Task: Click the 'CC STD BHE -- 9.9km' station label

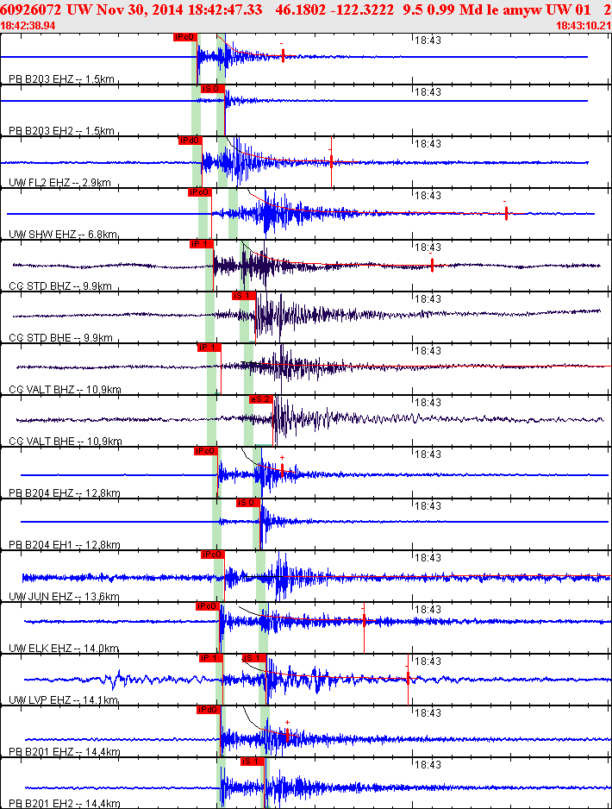Action: (x=61, y=338)
